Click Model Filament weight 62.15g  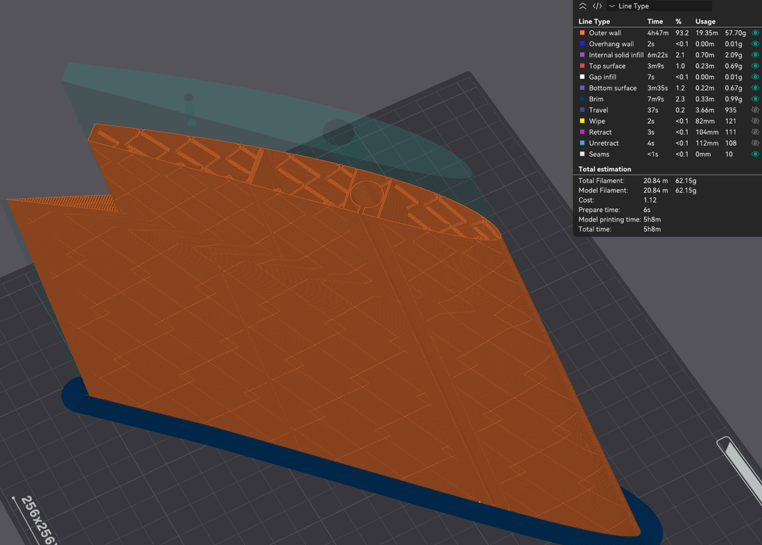(x=686, y=190)
